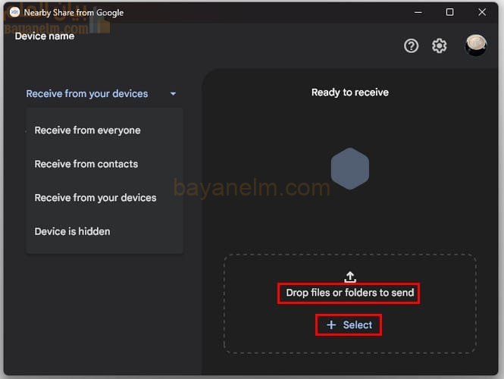Collapse the blue Receive from your devices header
This screenshot has width=504, height=379.
[87, 94]
